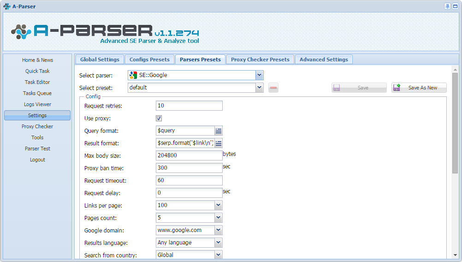Viewport: 462px width, 262px height.
Task: Click the window restore icon in title bar
Action: (x=455, y=6)
